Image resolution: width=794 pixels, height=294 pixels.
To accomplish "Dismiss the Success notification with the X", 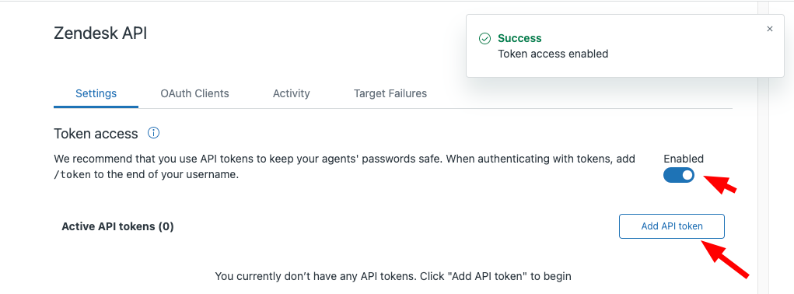I will pos(770,29).
